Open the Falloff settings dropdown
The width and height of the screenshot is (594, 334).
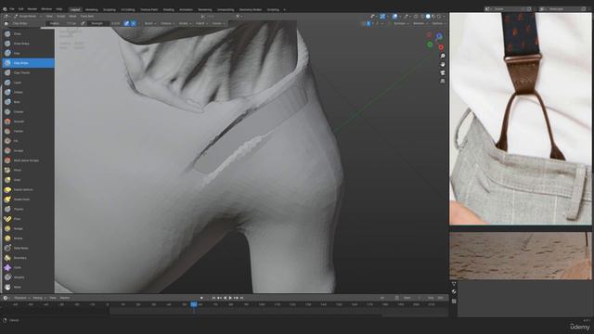pyautogui.click(x=201, y=23)
